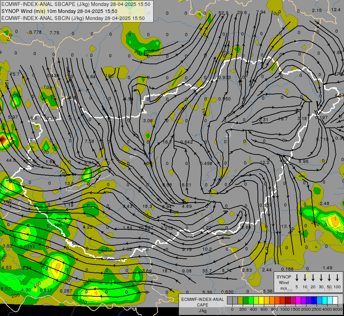Choose the bright magenta legend swatch after 1500
The height and width of the screenshot is (316, 344).
pos(298,301)
